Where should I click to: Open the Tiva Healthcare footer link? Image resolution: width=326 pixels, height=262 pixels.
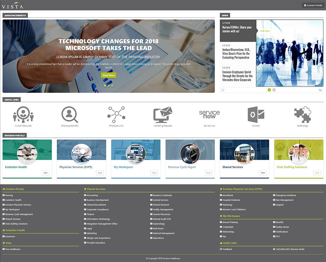[x=13, y=249]
